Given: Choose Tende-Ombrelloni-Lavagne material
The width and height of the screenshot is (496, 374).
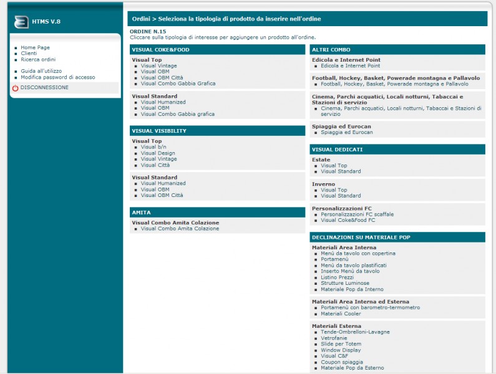Looking at the screenshot, I should [x=356, y=332].
